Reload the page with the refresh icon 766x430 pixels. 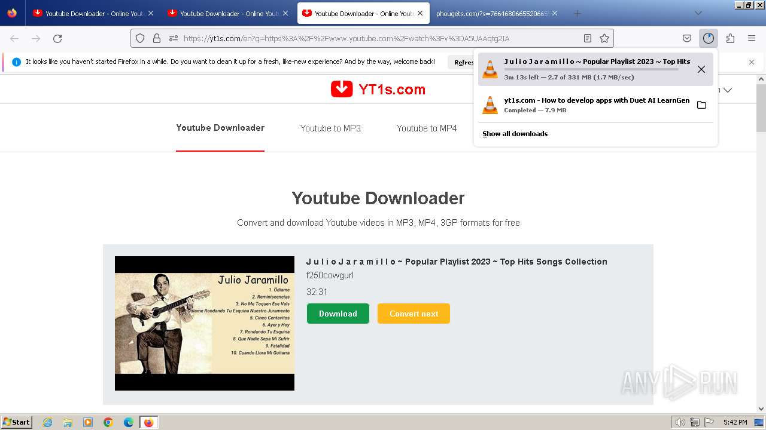coord(57,38)
